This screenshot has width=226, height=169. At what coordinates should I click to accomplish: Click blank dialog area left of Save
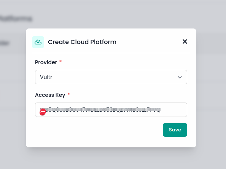98,130
